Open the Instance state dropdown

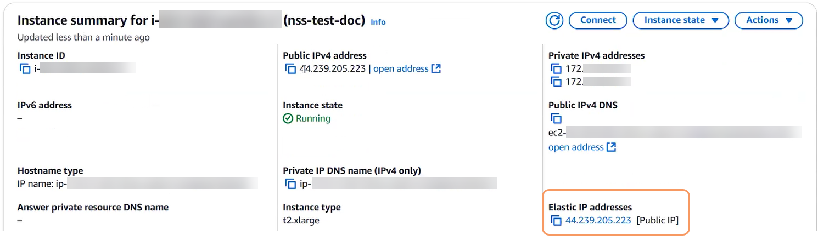pos(681,20)
